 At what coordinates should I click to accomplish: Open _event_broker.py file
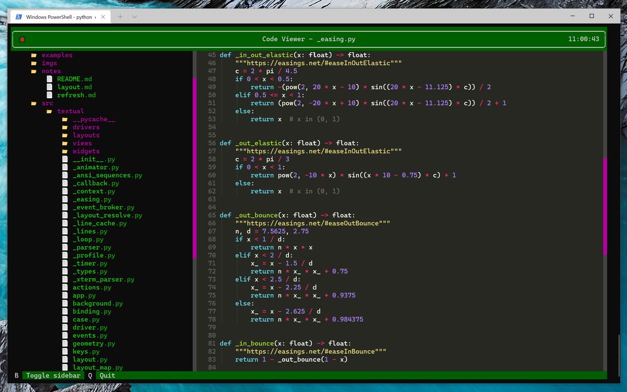103,207
